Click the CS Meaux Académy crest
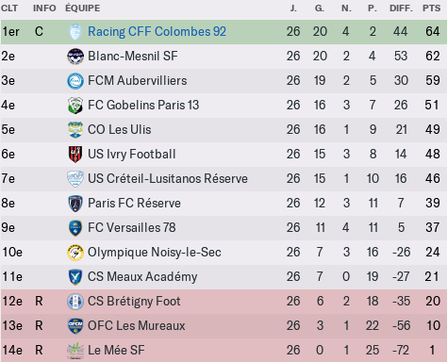 click(x=75, y=277)
